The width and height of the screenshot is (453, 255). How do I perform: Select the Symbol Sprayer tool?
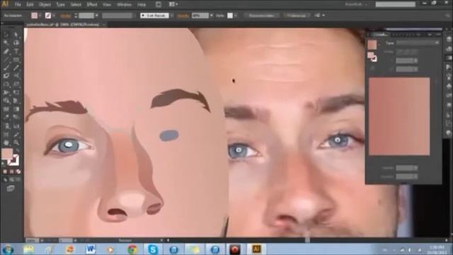[6, 126]
